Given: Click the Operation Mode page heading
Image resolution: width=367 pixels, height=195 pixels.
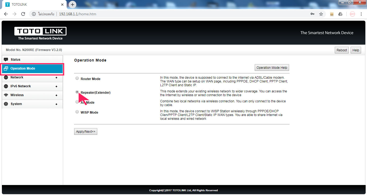Looking at the screenshot, I should point(90,60).
